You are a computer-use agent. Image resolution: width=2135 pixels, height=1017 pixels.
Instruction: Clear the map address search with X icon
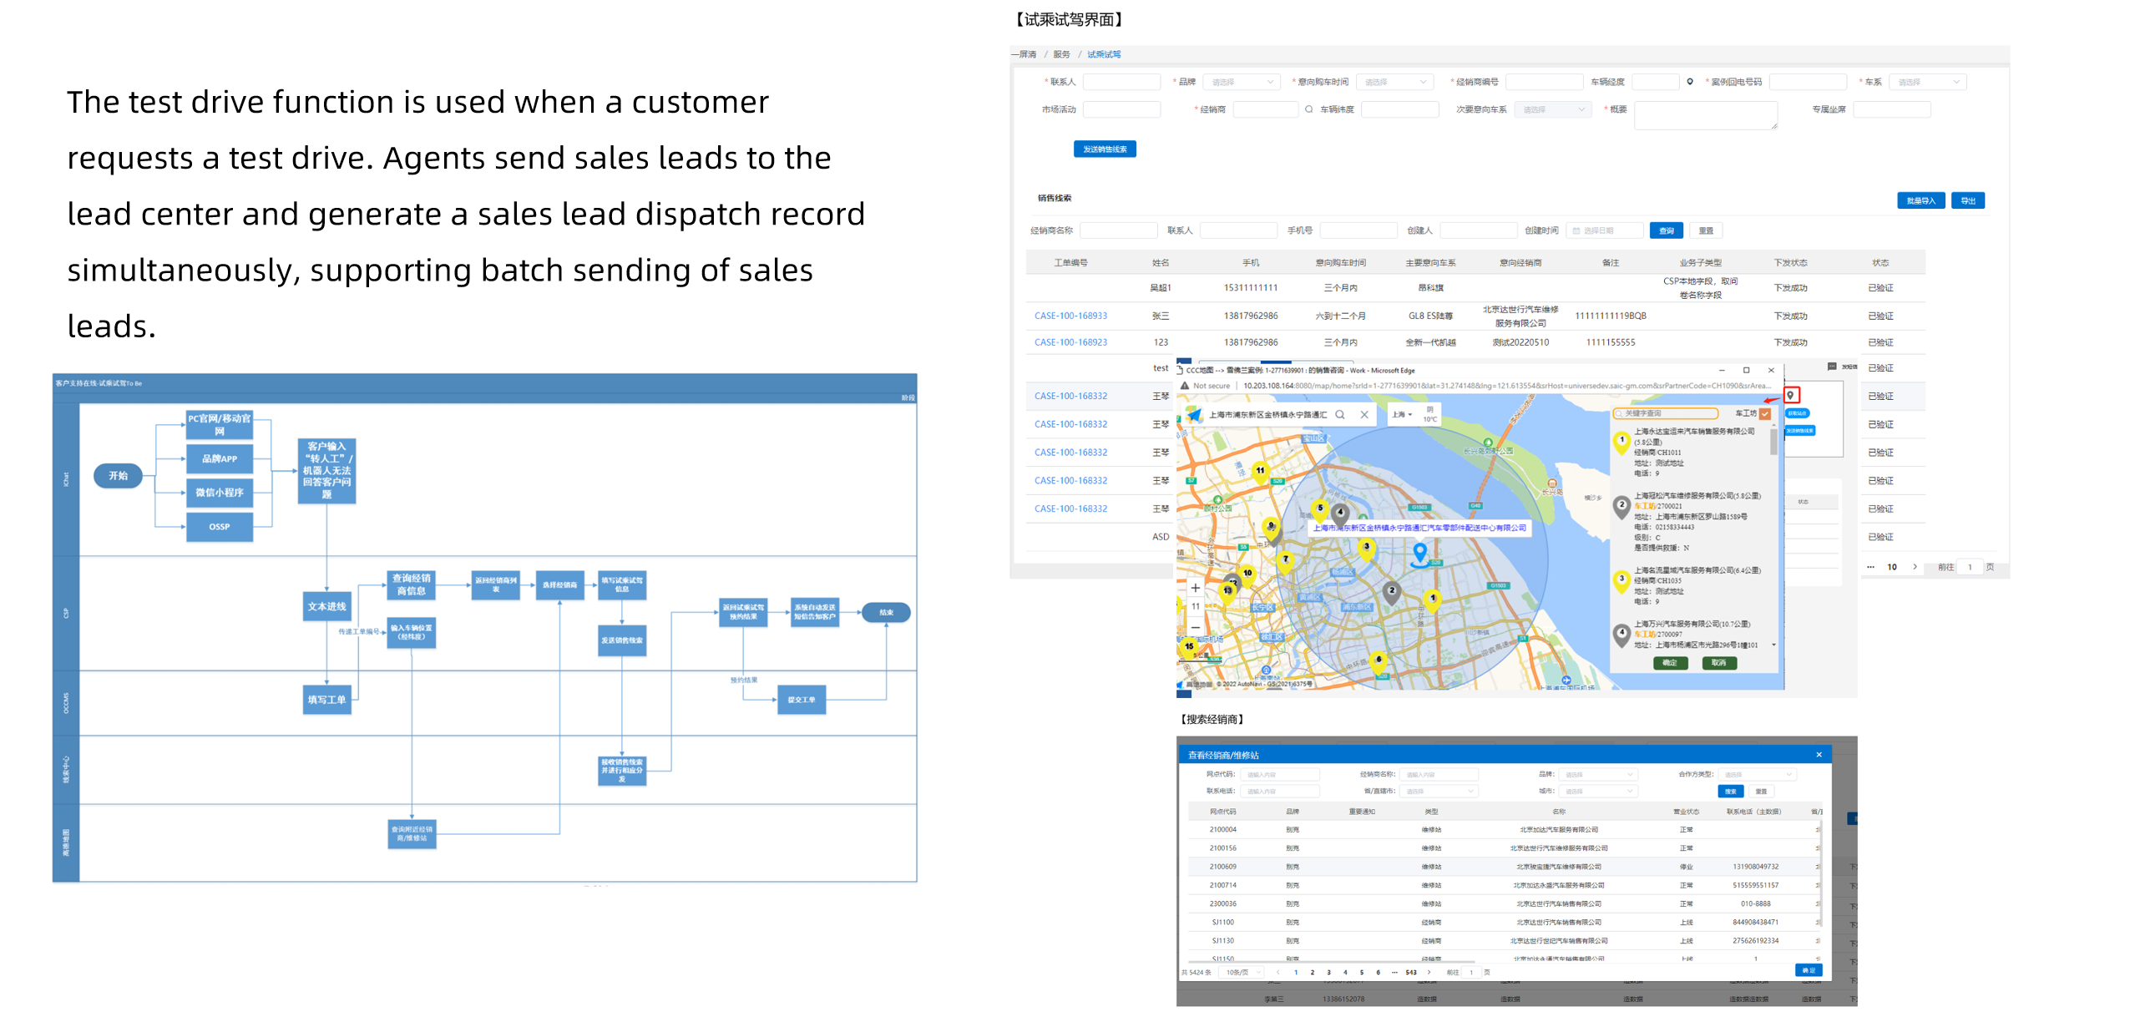coord(1364,415)
